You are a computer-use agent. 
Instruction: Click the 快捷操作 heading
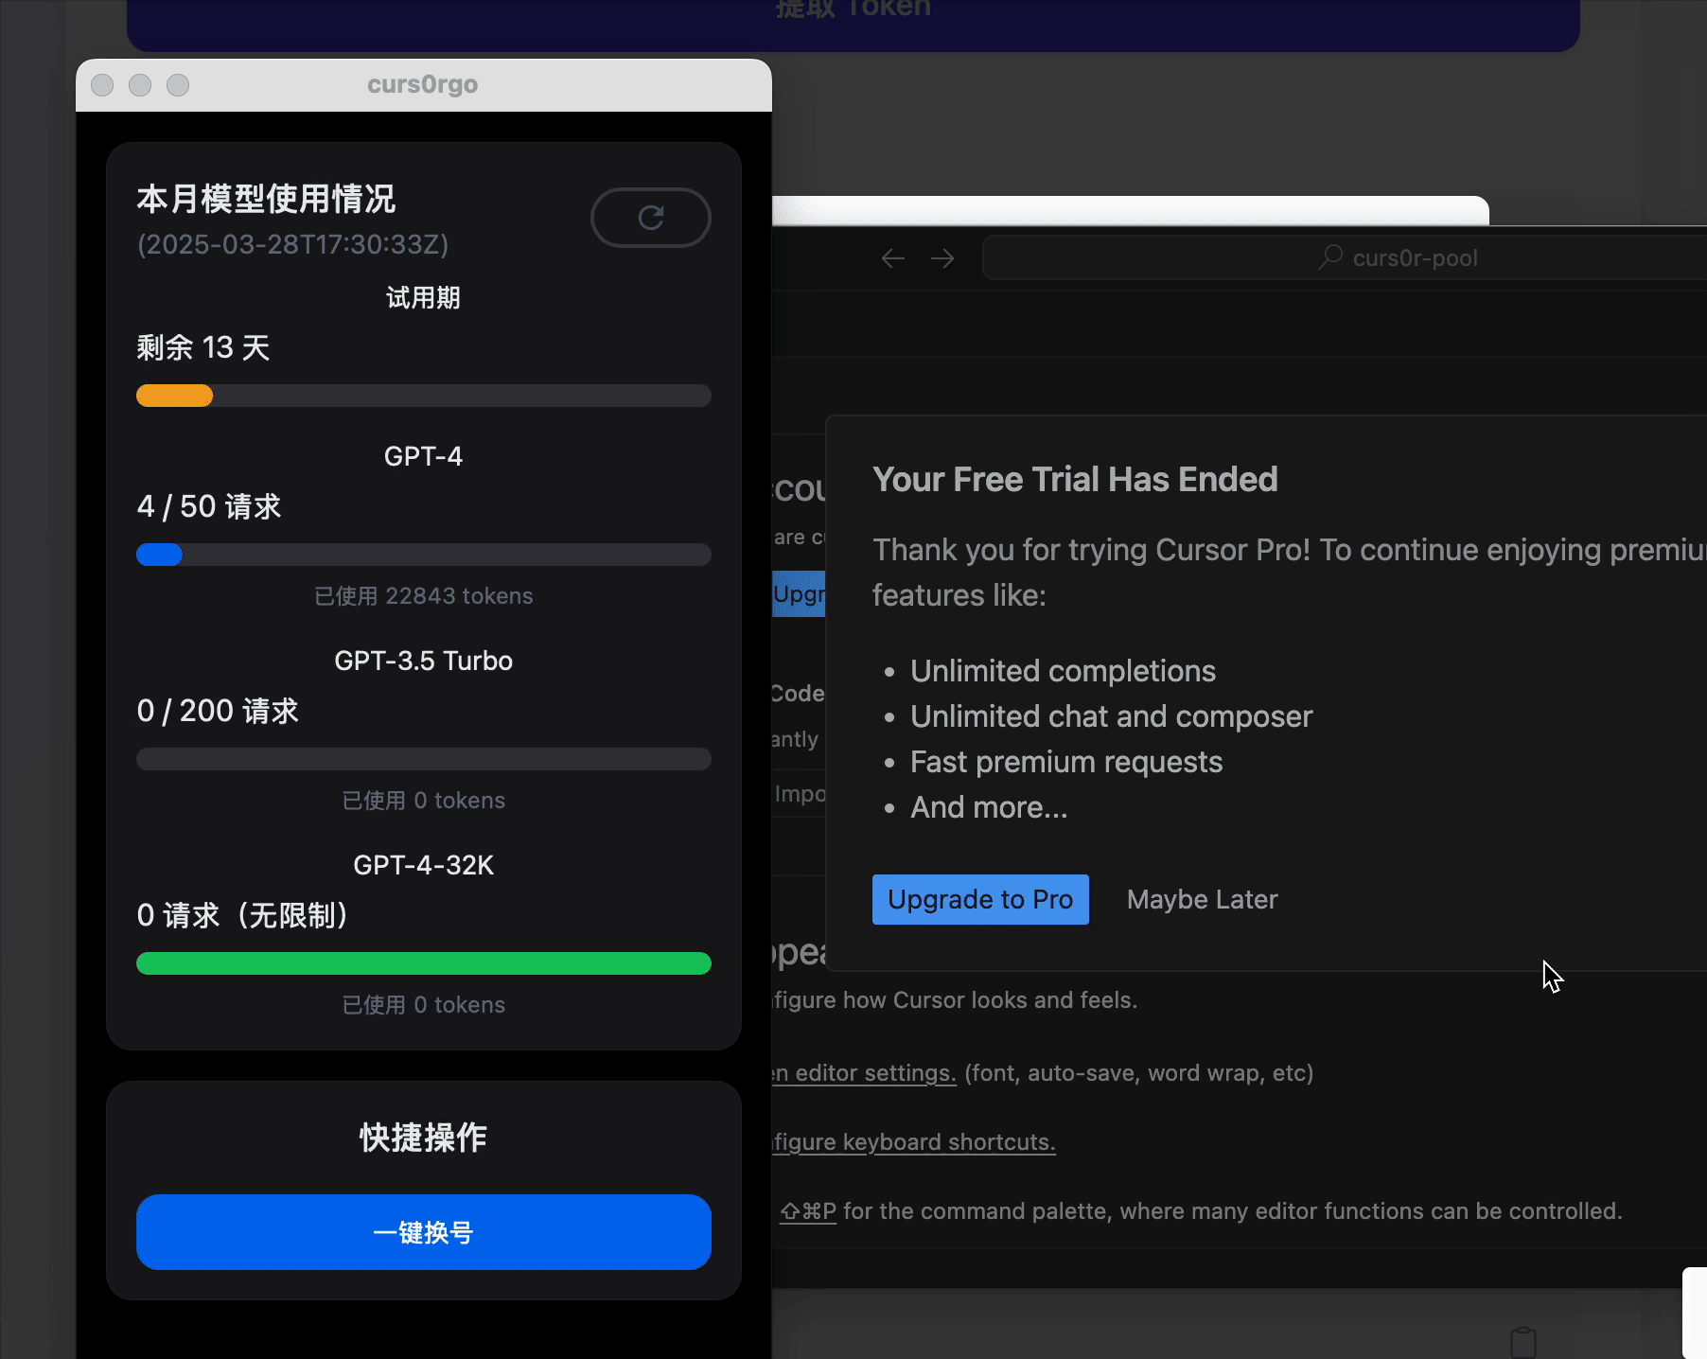point(424,1138)
